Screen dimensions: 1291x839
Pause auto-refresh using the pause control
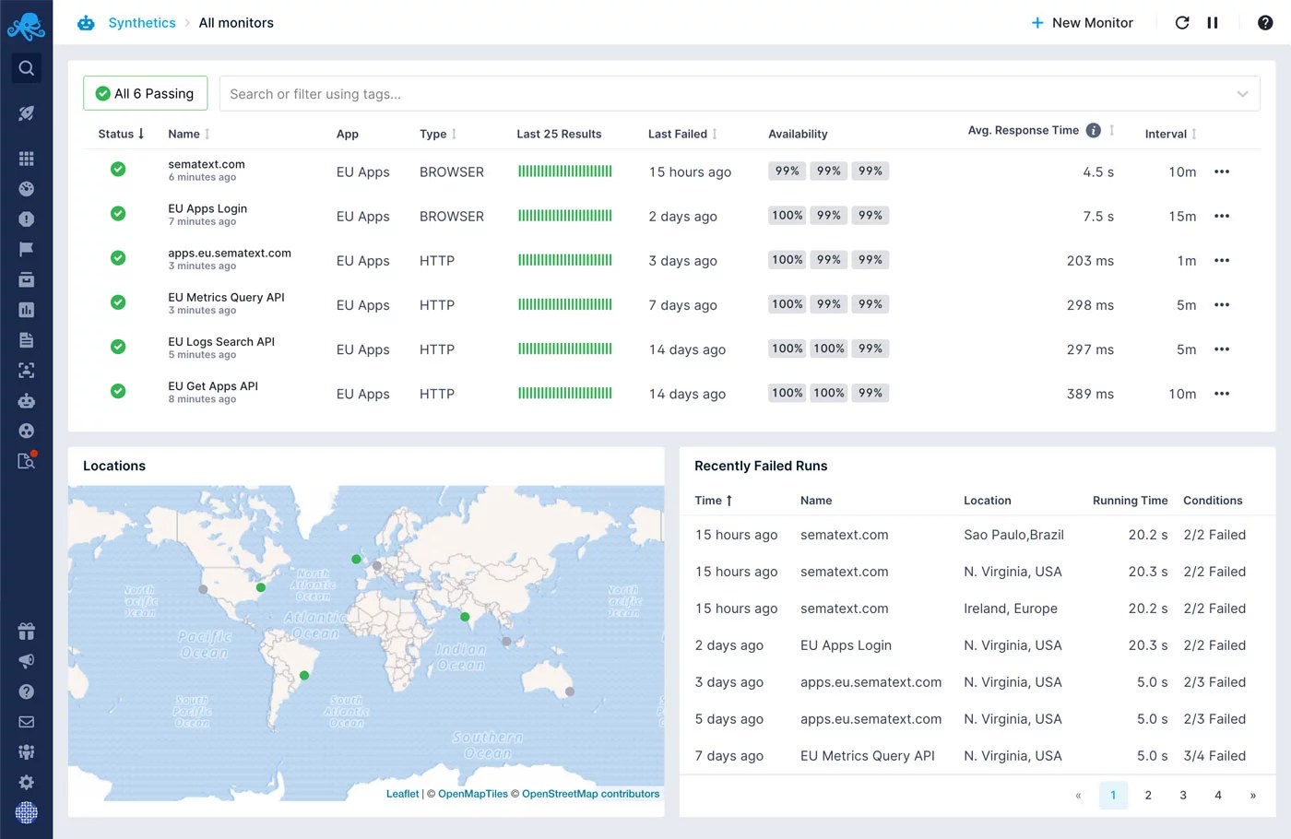(1212, 22)
